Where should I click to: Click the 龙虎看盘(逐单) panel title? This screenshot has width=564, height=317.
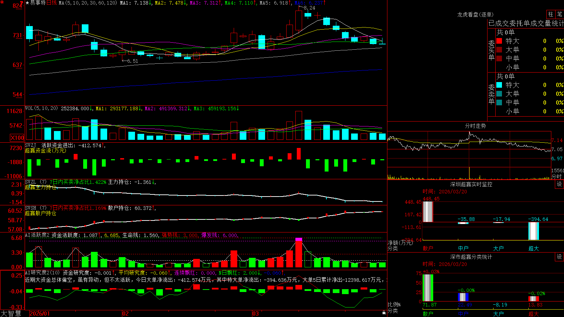(x=475, y=14)
